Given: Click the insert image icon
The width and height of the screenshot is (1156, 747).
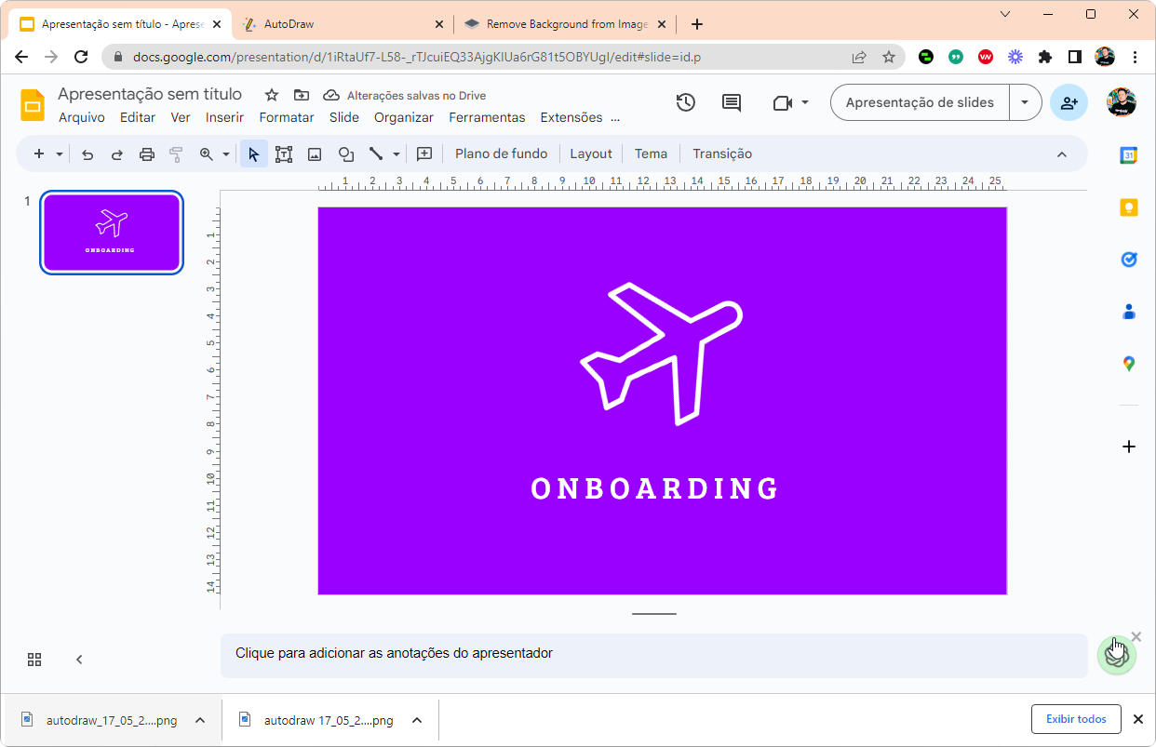Looking at the screenshot, I should pyautogui.click(x=315, y=154).
